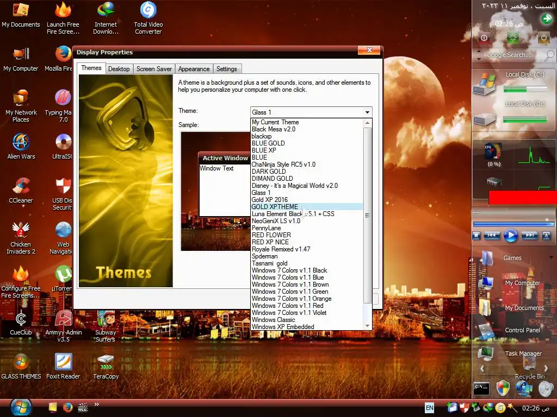Open Configure Free Fire Screensaver icon
The image size is (557, 417).
[x=21, y=282]
